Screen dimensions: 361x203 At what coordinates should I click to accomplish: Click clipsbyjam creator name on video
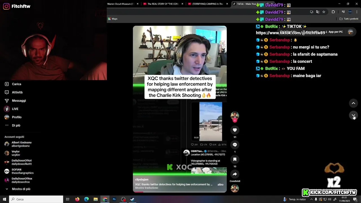tap(142, 180)
